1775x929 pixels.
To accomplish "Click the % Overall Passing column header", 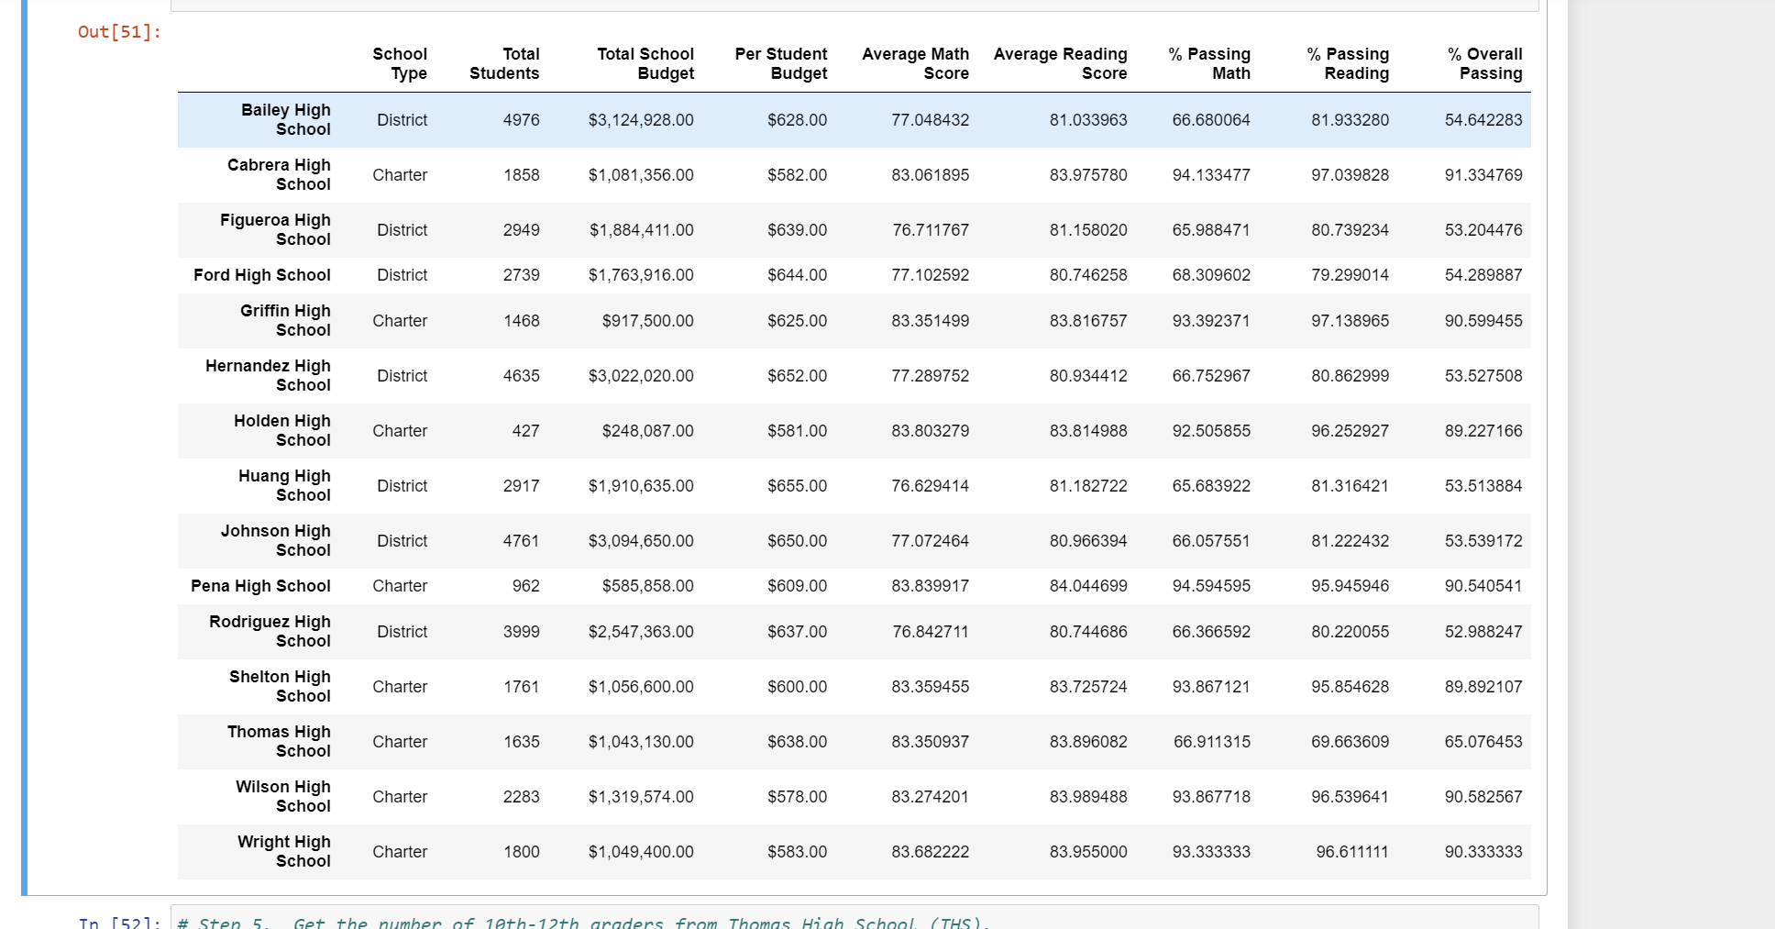I will click(x=1485, y=63).
